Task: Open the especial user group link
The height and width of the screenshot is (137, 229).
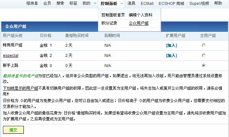Action: click(10, 56)
